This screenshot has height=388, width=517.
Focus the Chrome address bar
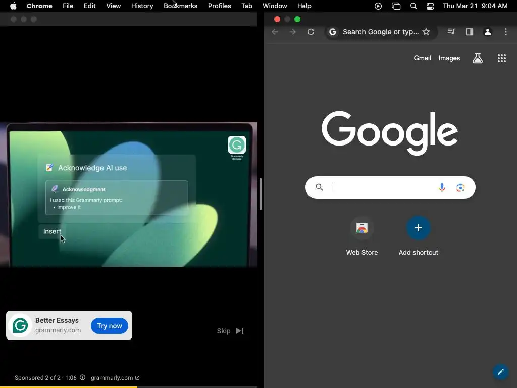point(381,32)
